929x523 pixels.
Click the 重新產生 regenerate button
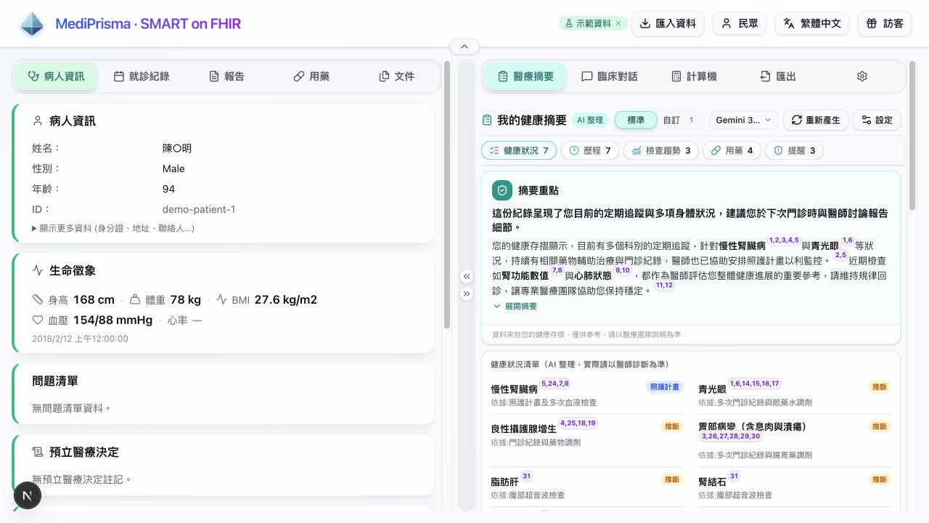[816, 120]
